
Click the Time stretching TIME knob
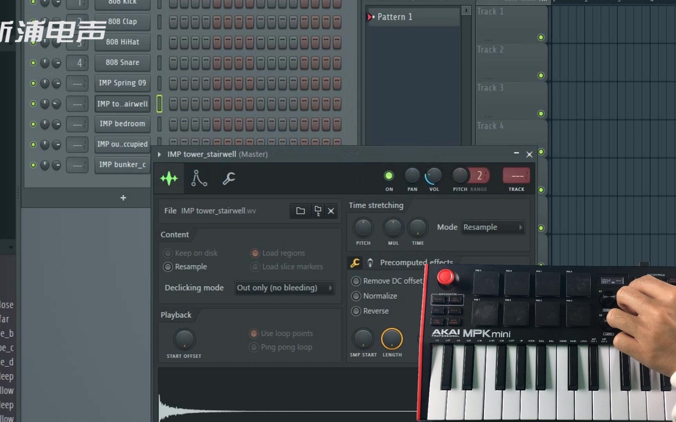417,228
